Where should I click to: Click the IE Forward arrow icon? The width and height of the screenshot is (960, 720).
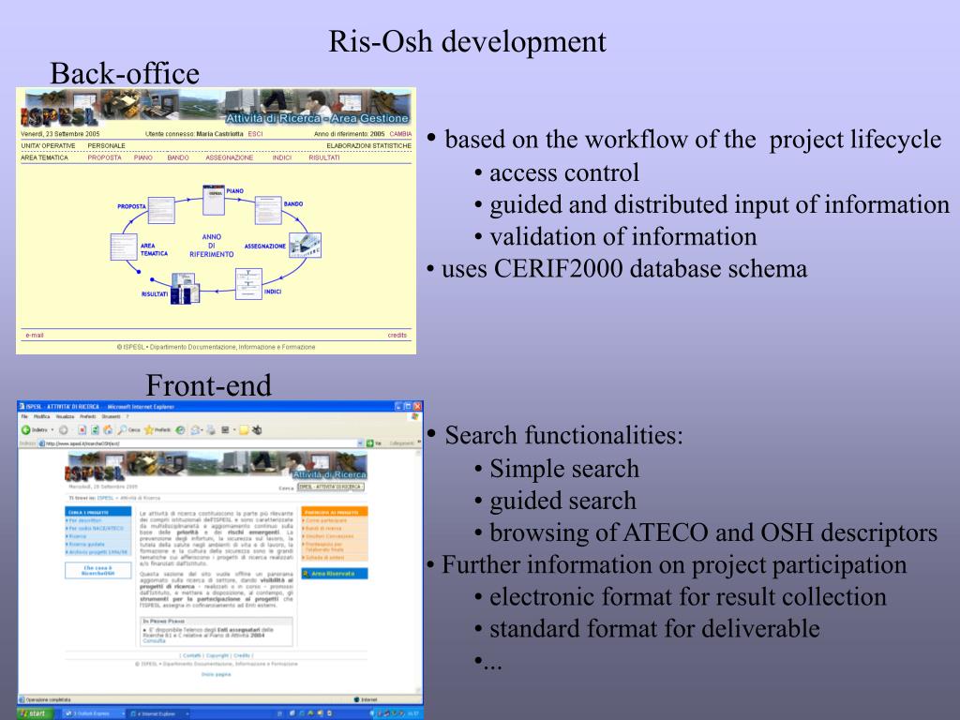coord(63,430)
